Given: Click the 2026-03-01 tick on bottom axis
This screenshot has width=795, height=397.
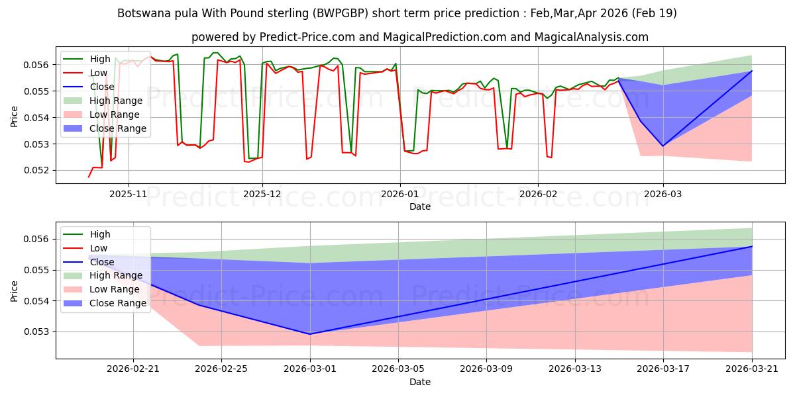Looking at the screenshot, I should 310,370.
